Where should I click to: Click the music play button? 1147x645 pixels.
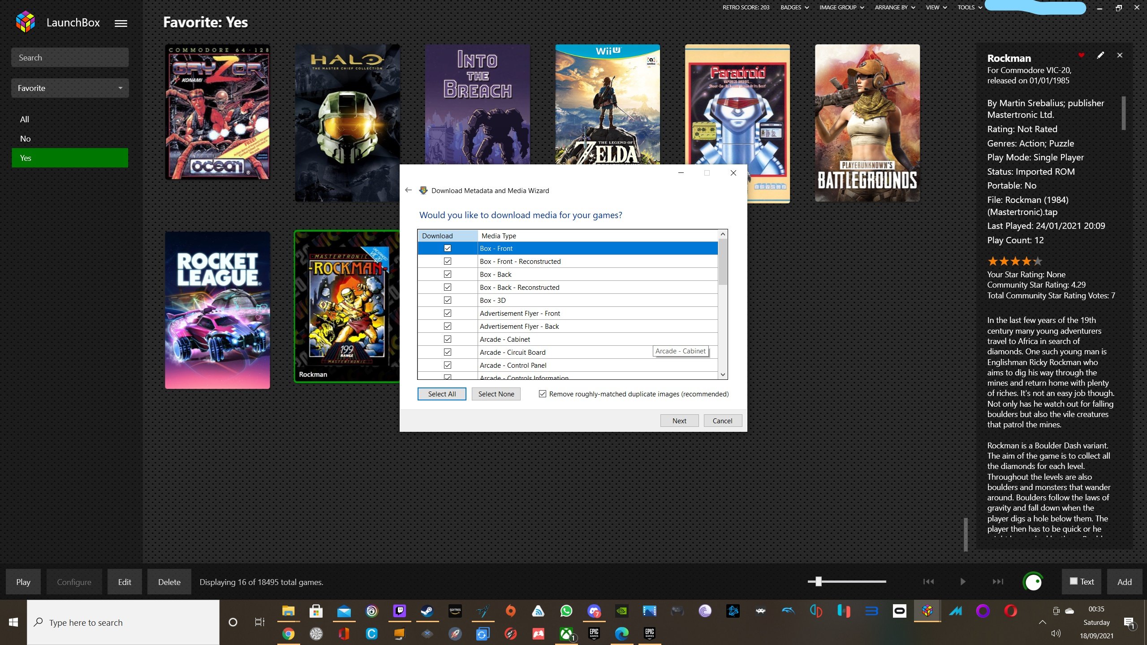point(963,581)
